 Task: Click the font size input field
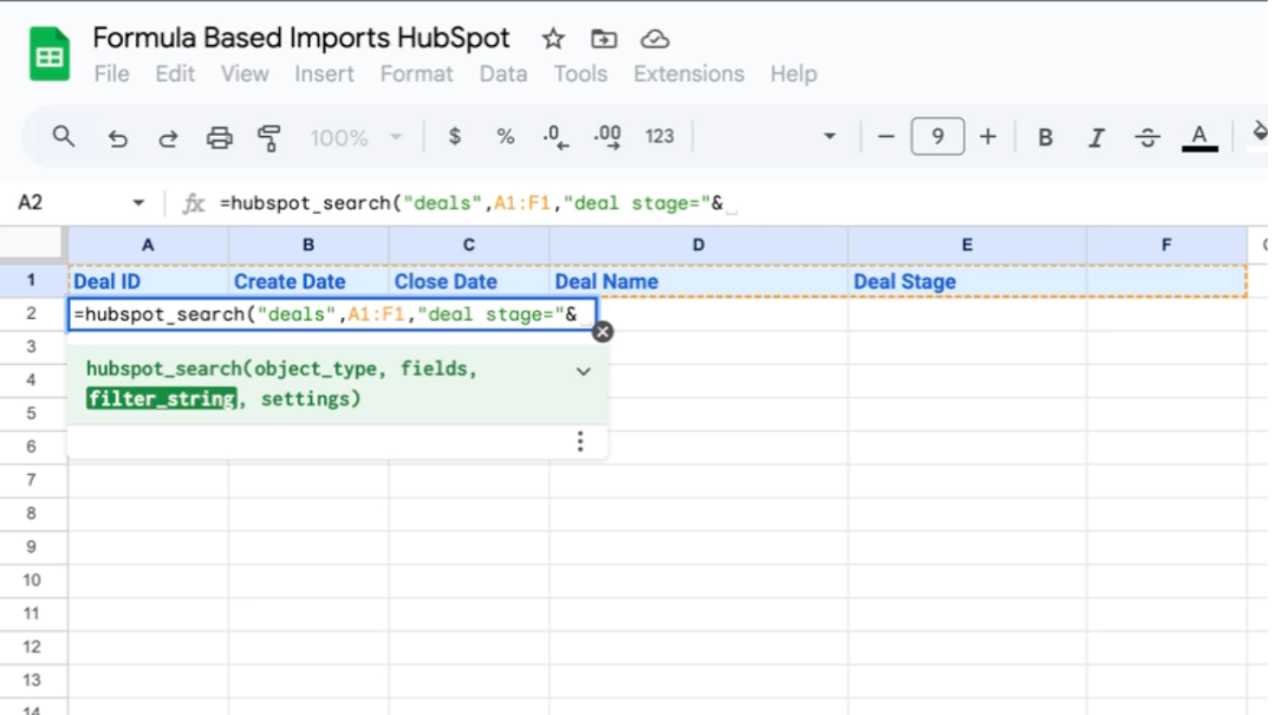(x=937, y=137)
